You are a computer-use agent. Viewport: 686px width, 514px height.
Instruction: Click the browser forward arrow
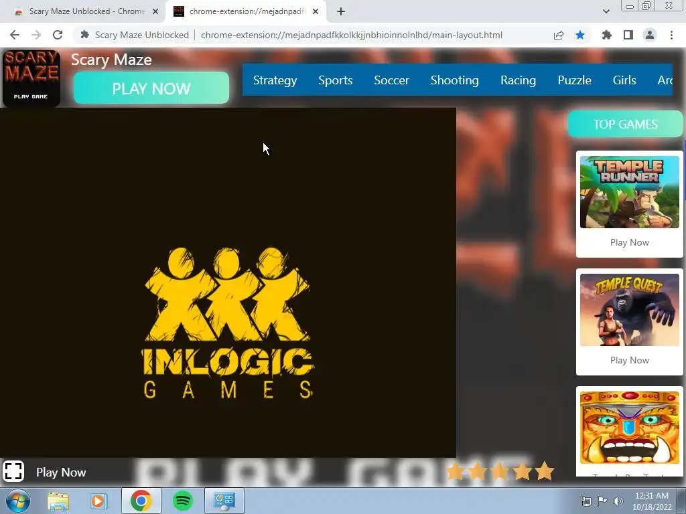pos(36,35)
